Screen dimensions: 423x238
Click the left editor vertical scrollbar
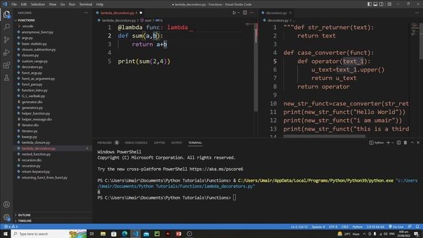pos(256,67)
